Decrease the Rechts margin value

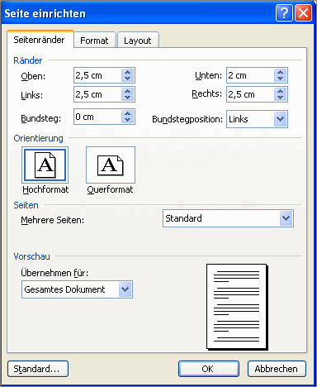(x=280, y=98)
